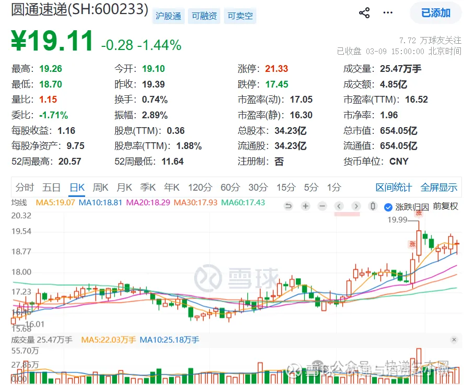Click the zoom in plus icon

tap(305, 206)
